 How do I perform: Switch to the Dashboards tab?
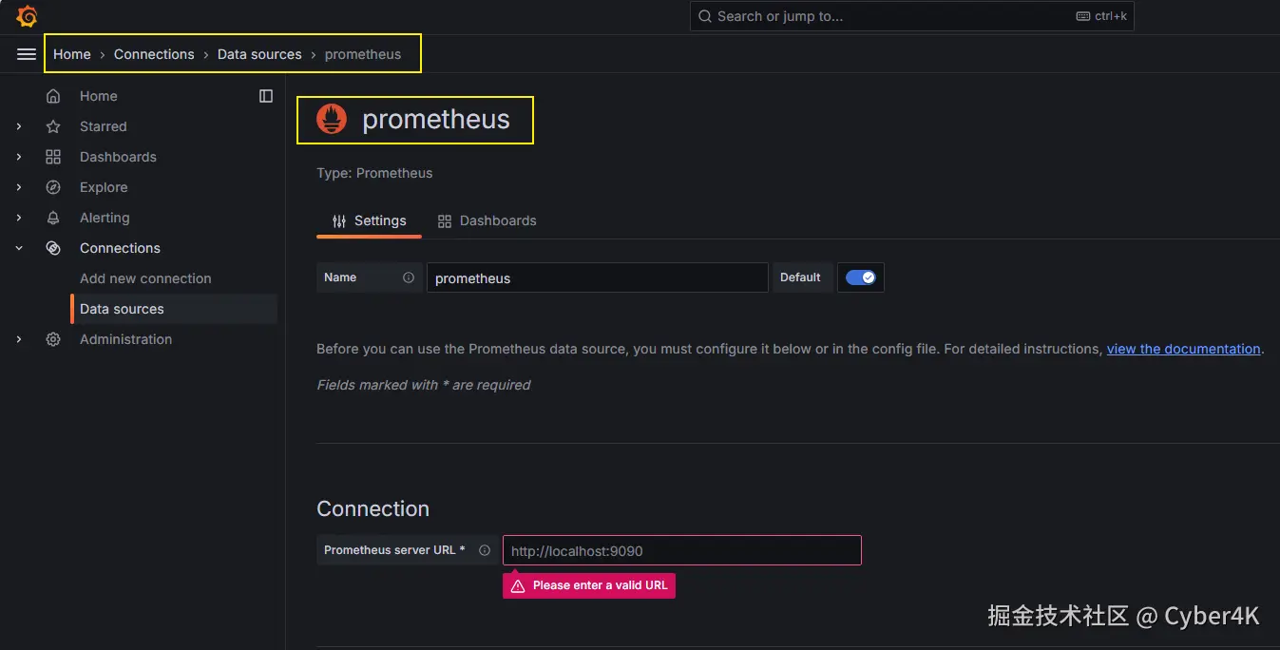pyautogui.click(x=487, y=220)
